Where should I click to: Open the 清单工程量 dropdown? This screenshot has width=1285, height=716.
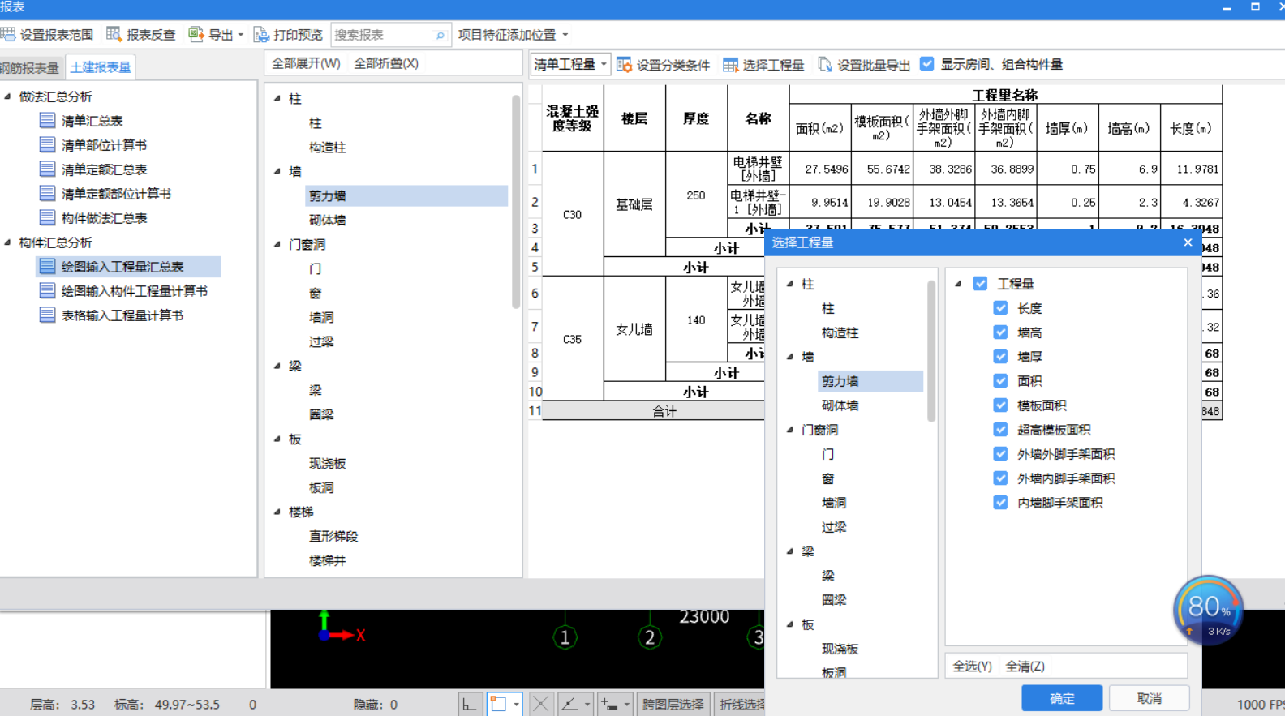point(570,64)
